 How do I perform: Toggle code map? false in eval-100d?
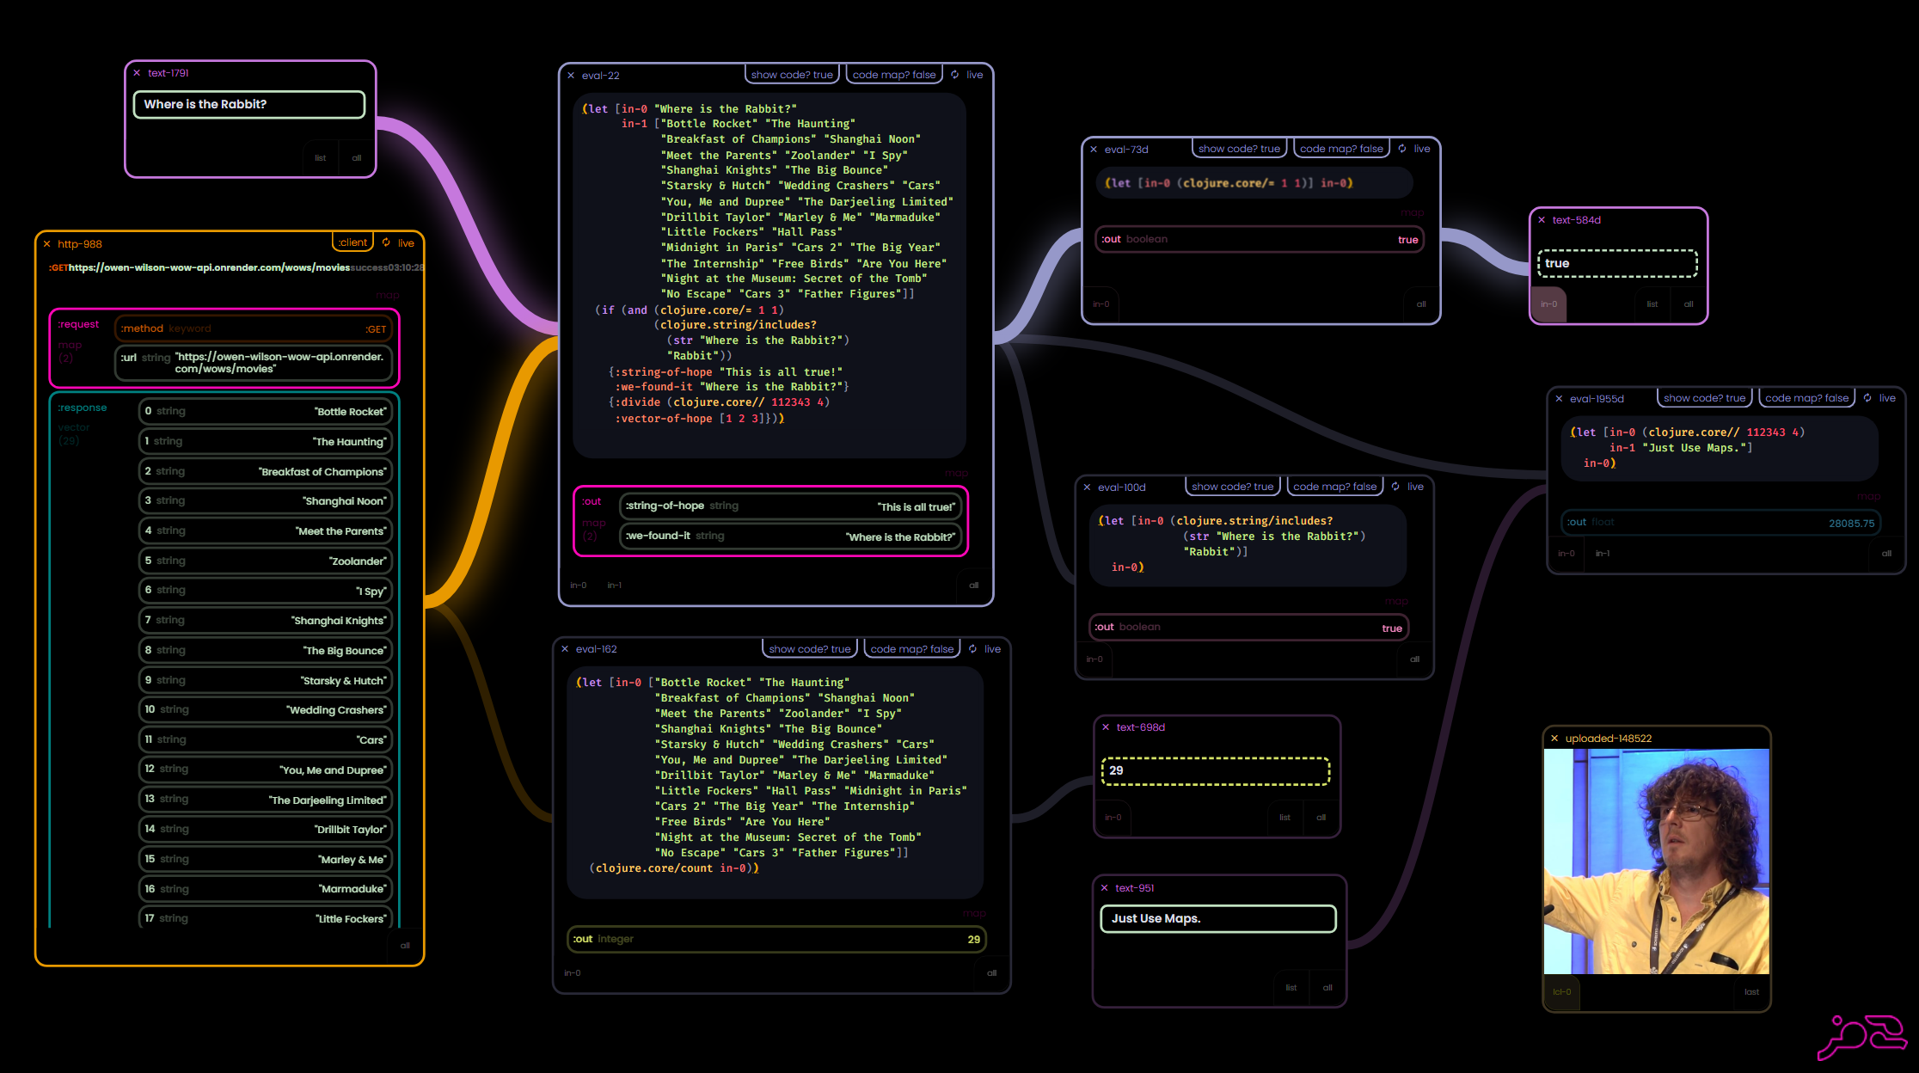click(x=1334, y=487)
